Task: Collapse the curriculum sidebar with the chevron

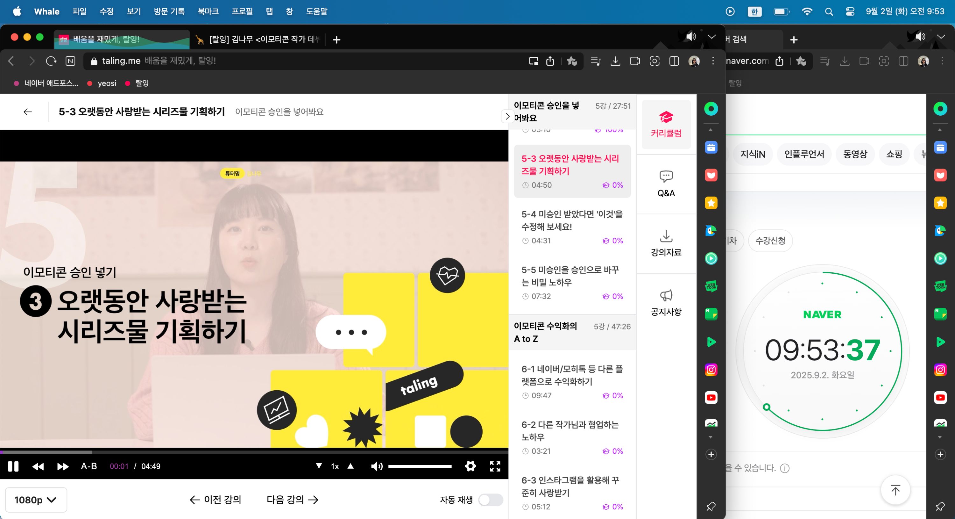Action: (x=507, y=116)
